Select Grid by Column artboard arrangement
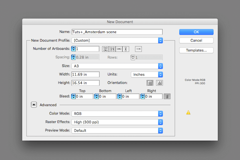The image size is (240, 160). click(x=112, y=49)
